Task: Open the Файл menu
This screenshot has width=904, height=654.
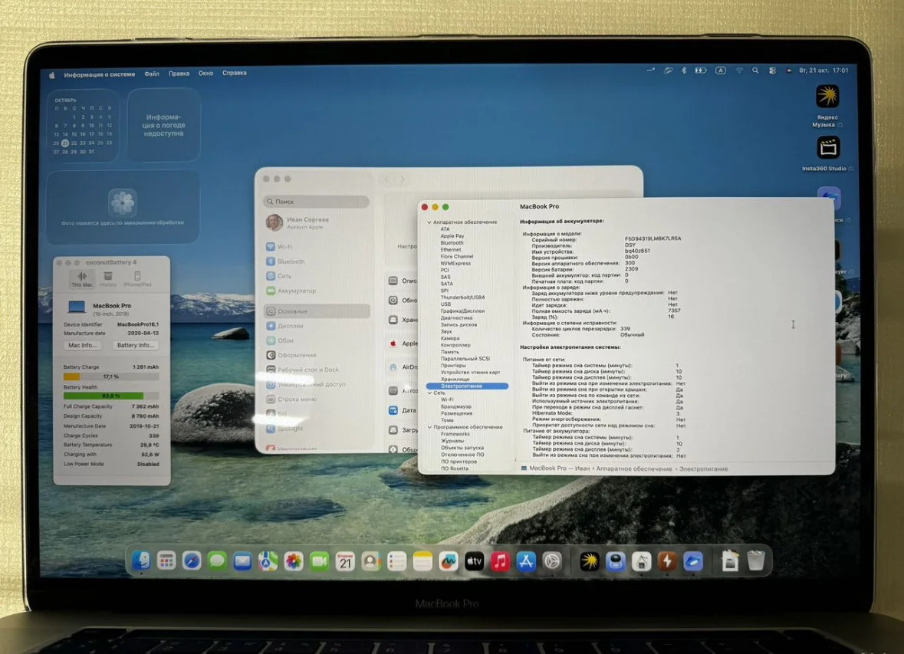Action: 152,74
